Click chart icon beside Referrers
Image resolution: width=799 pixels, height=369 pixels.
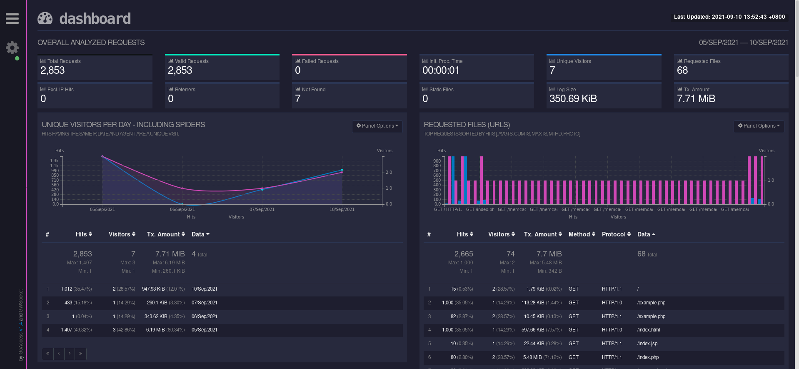170,89
